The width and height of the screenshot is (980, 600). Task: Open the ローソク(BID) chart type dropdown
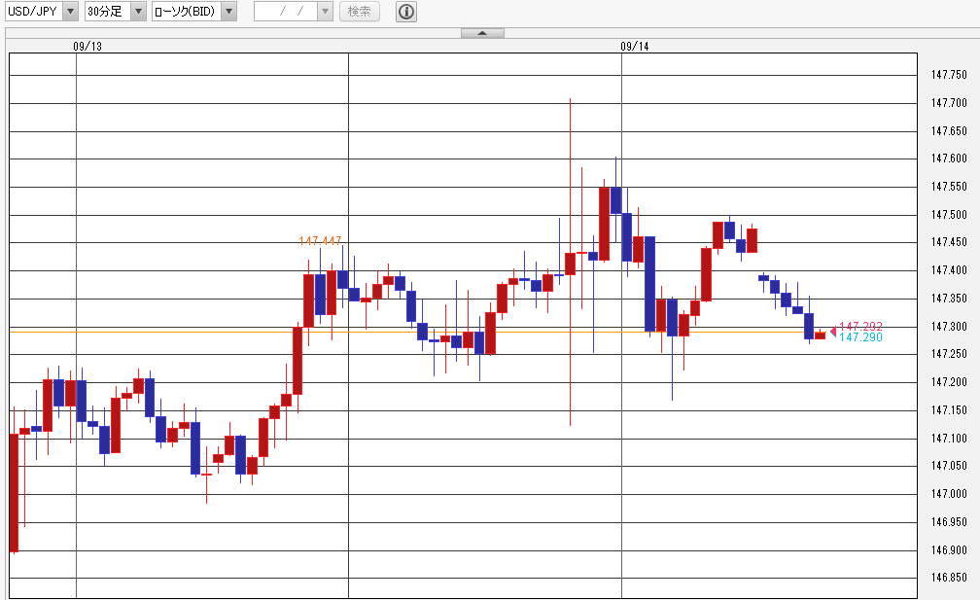point(194,12)
